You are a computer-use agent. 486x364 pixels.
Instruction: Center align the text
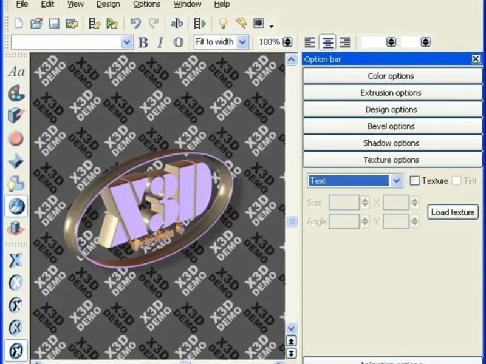[x=327, y=42]
